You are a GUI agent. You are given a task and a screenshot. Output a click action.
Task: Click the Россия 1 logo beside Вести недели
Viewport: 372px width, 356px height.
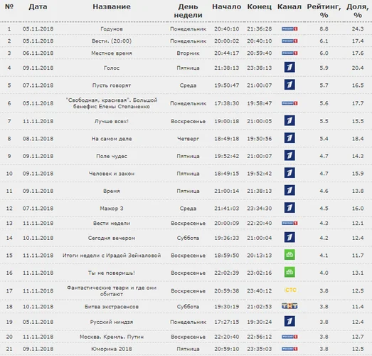click(x=289, y=223)
